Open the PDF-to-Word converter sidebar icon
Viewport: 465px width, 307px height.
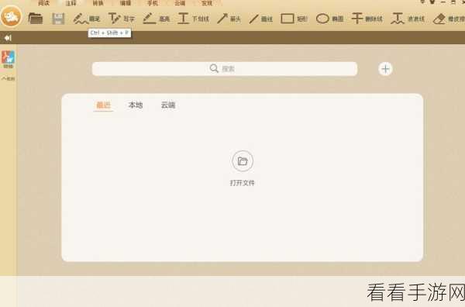tap(8, 59)
